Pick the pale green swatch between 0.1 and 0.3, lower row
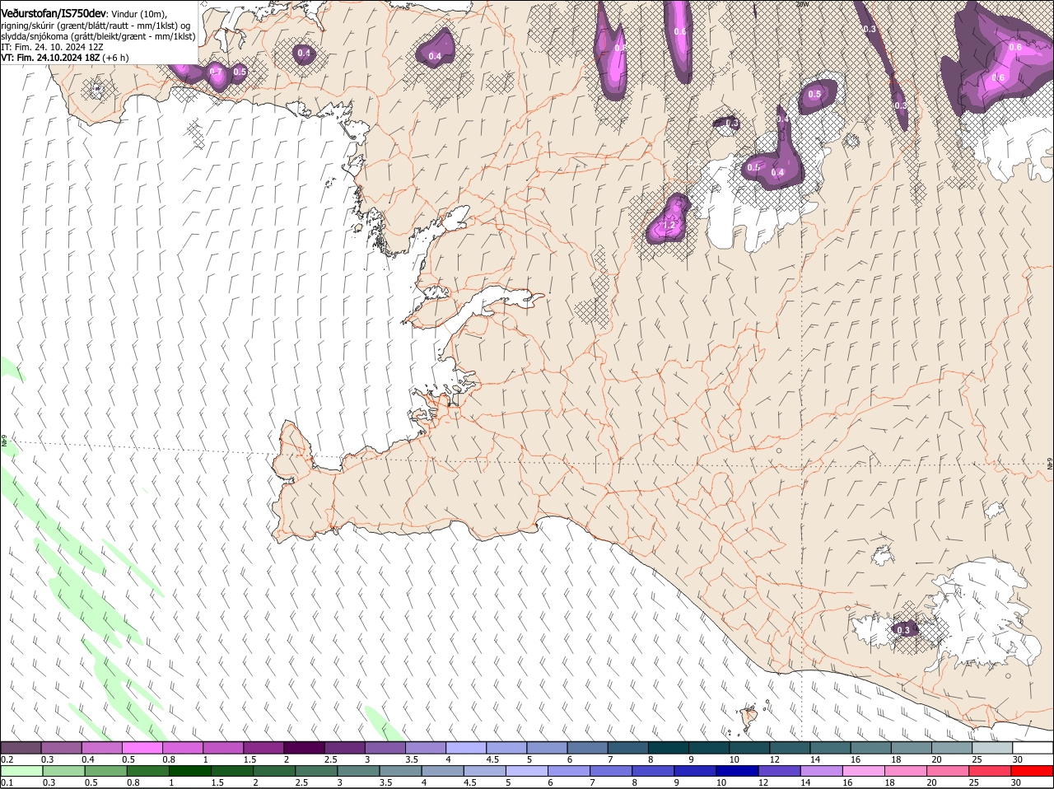1054x789 pixels. (21, 771)
